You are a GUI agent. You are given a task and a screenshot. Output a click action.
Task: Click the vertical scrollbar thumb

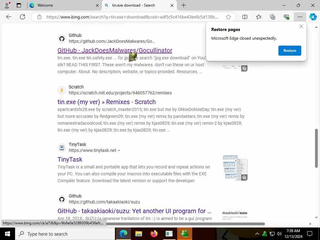click(316, 148)
